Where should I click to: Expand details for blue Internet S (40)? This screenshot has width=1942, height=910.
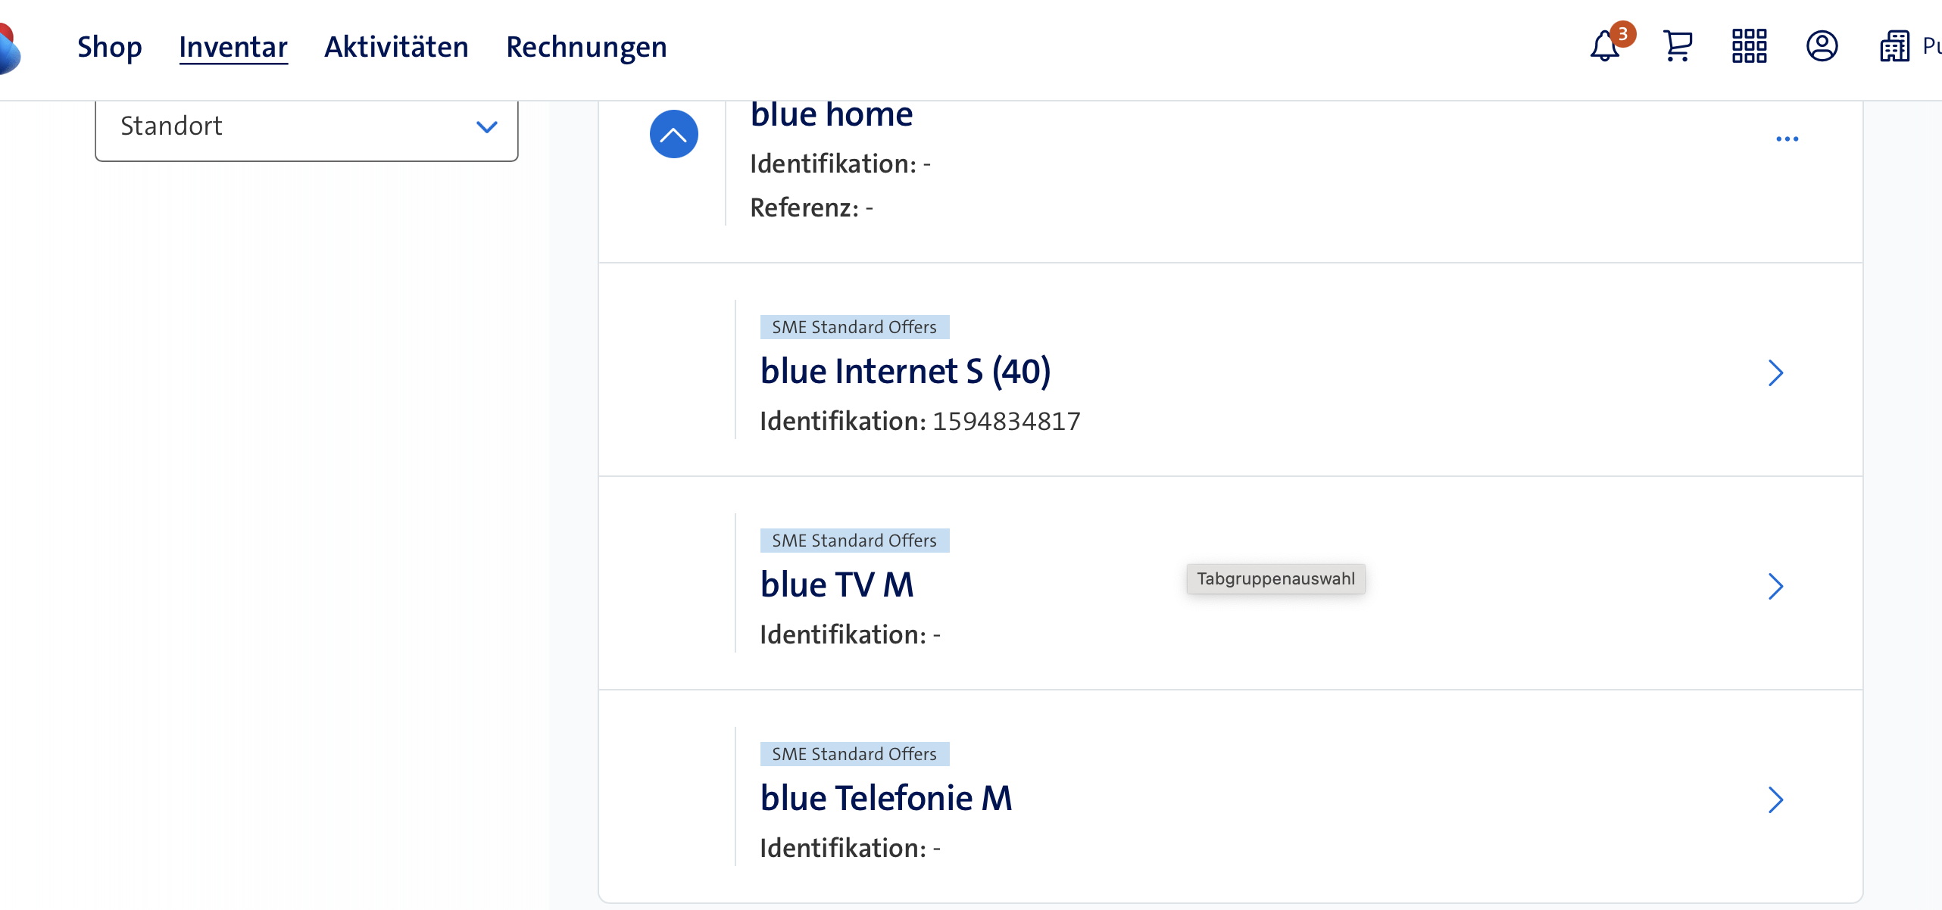1777,372
